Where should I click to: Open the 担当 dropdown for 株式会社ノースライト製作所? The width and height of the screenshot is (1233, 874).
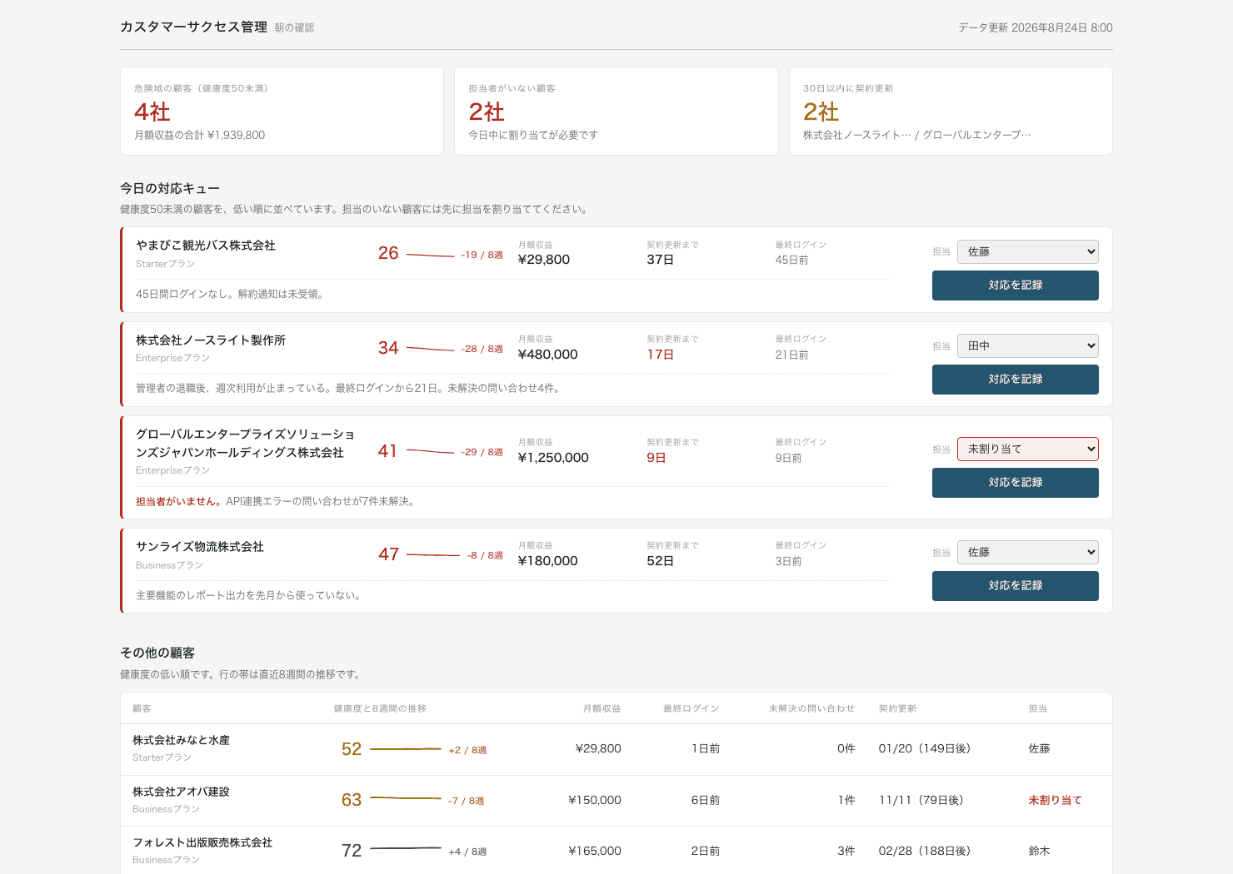[x=1027, y=345]
